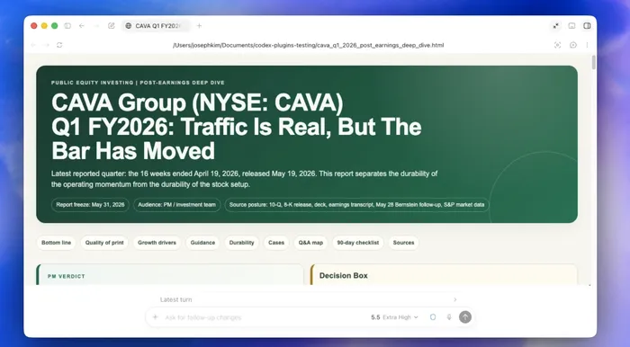The image size is (630, 347).
Task: Toggle the right side panel icon
Action: 587,26
